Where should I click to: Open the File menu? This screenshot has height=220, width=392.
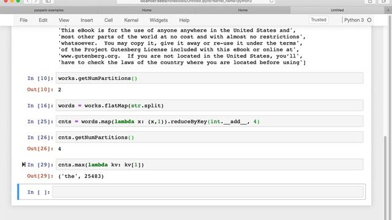click(x=23, y=20)
